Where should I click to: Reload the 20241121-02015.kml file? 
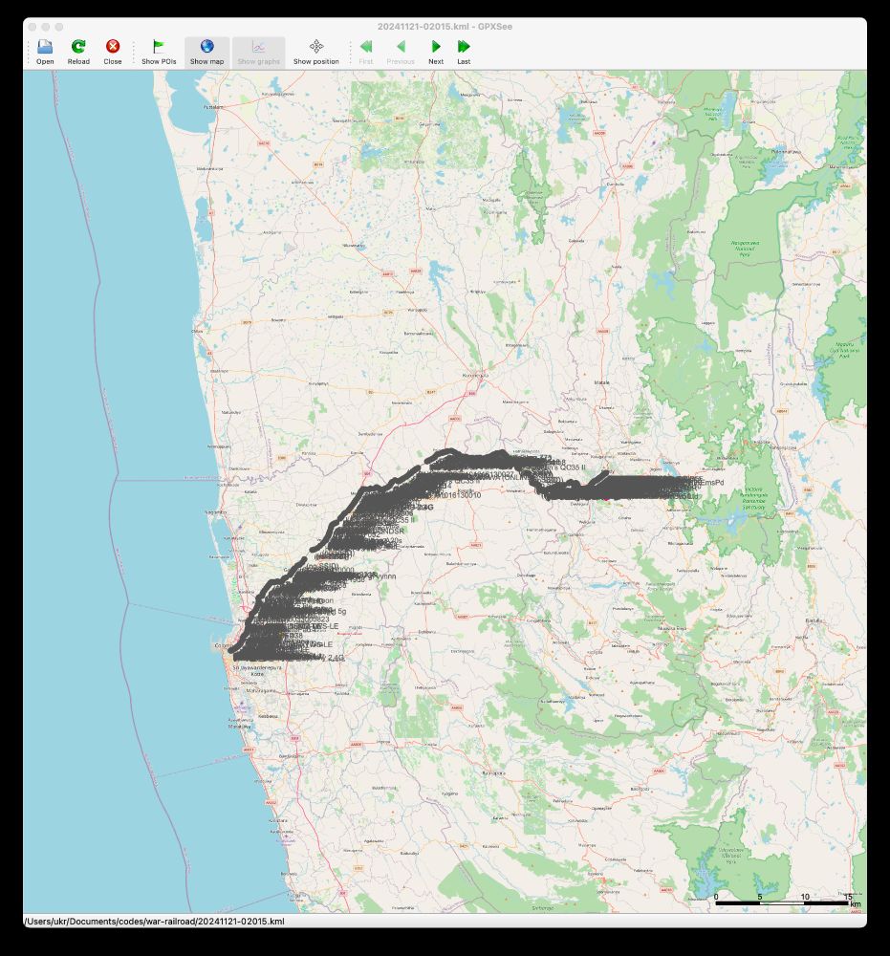click(x=77, y=48)
